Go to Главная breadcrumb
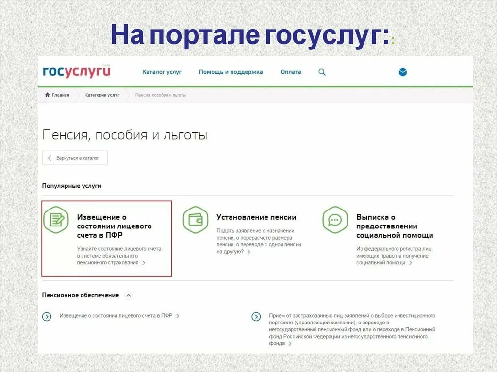The height and width of the screenshot is (372, 497). pyautogui.click(x=60, y=95)
